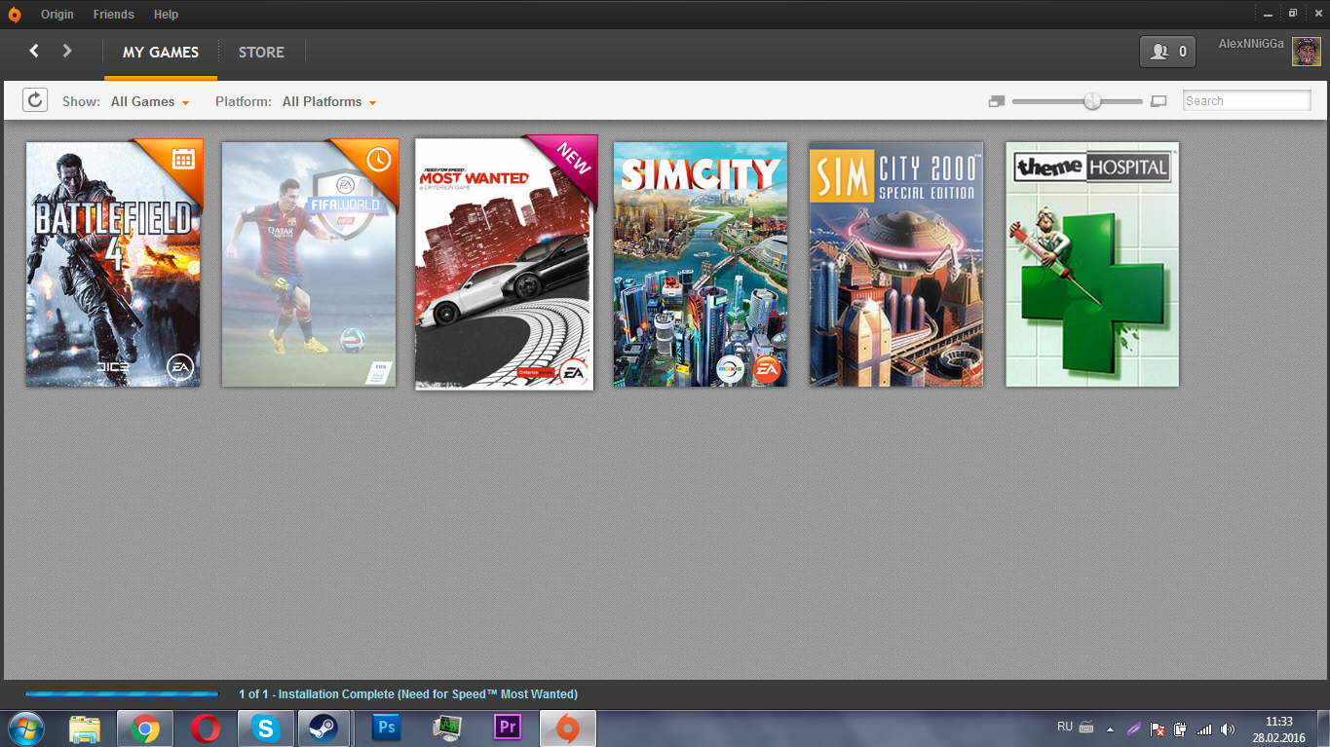Click the tile size slider handle
The width and height of the screenshot is (1330, 747).
tap(1092, 100)
